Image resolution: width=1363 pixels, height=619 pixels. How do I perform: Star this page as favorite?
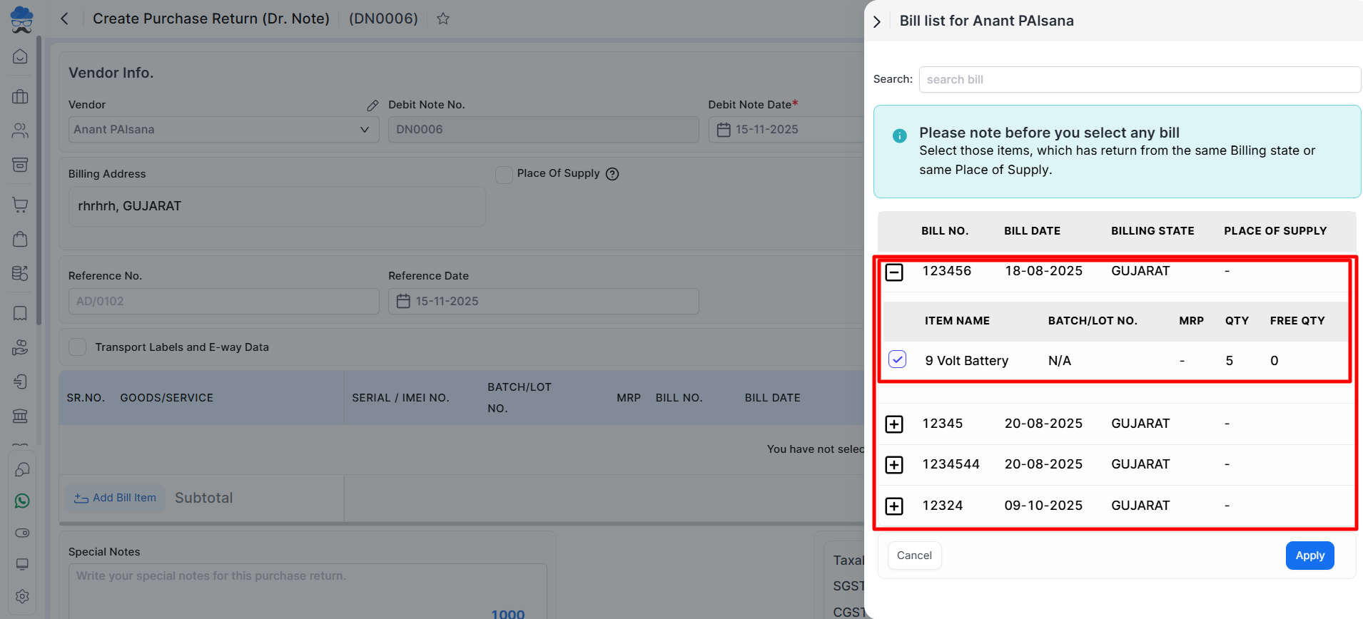pyautogui.click(x=443, y=19)
